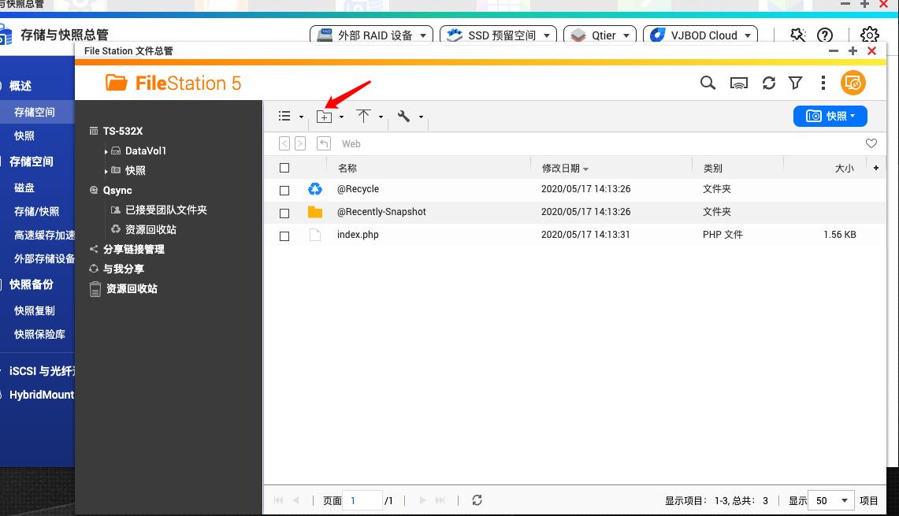Open 磁盘 in Storage Manager sidebar
The image size is (899, 516).
26,187
